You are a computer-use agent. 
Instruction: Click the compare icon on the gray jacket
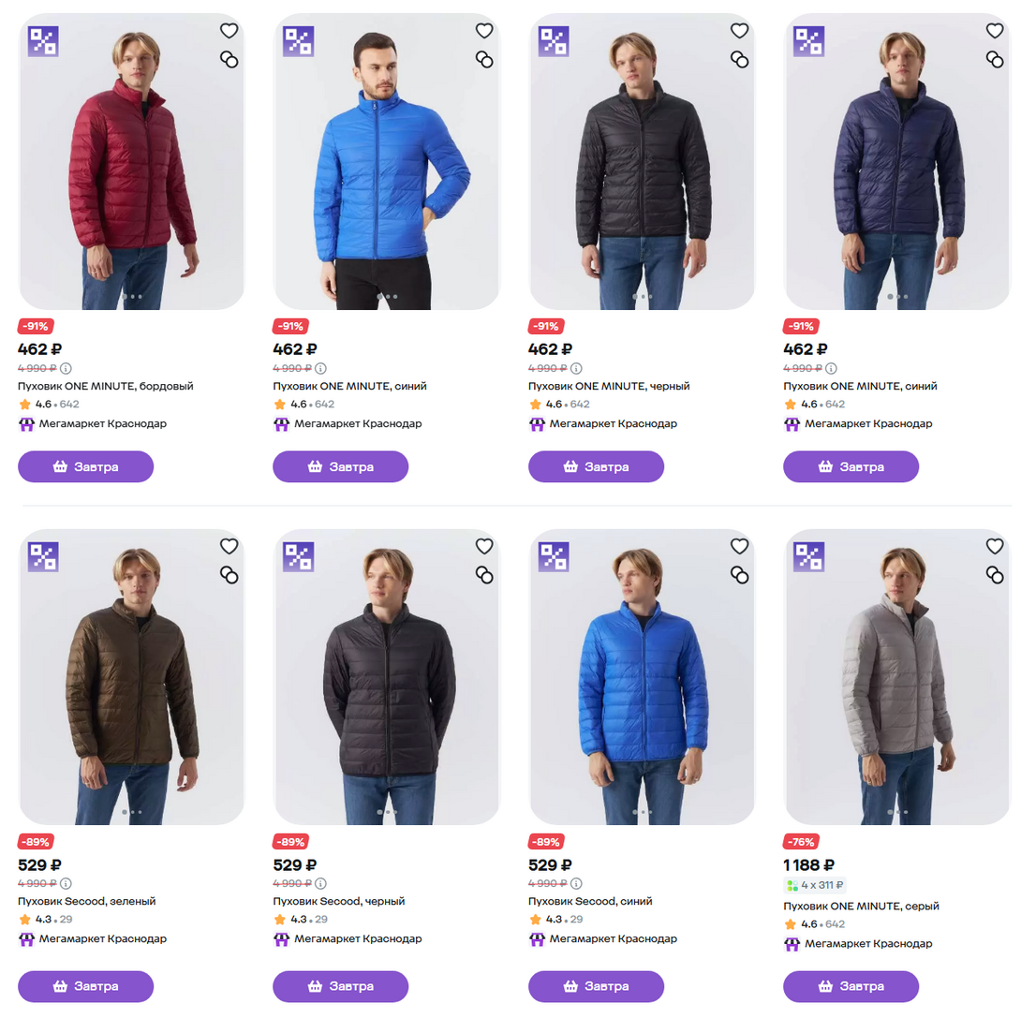tap(995, 574)
